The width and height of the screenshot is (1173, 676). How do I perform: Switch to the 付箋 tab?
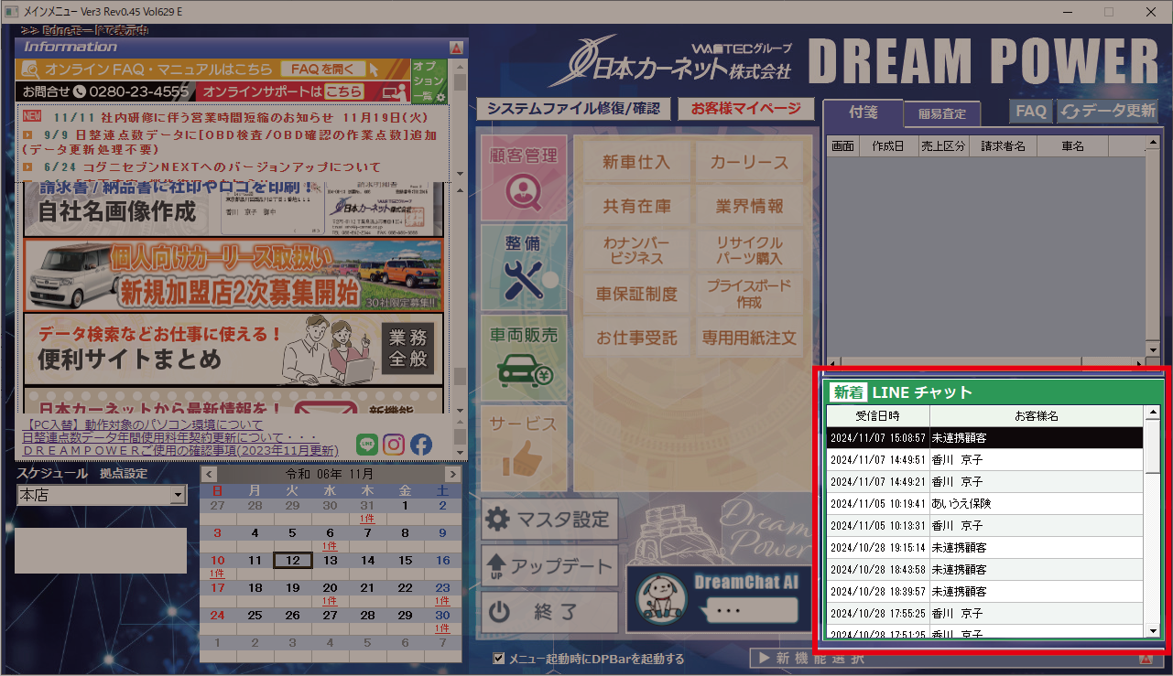point(863,113)
